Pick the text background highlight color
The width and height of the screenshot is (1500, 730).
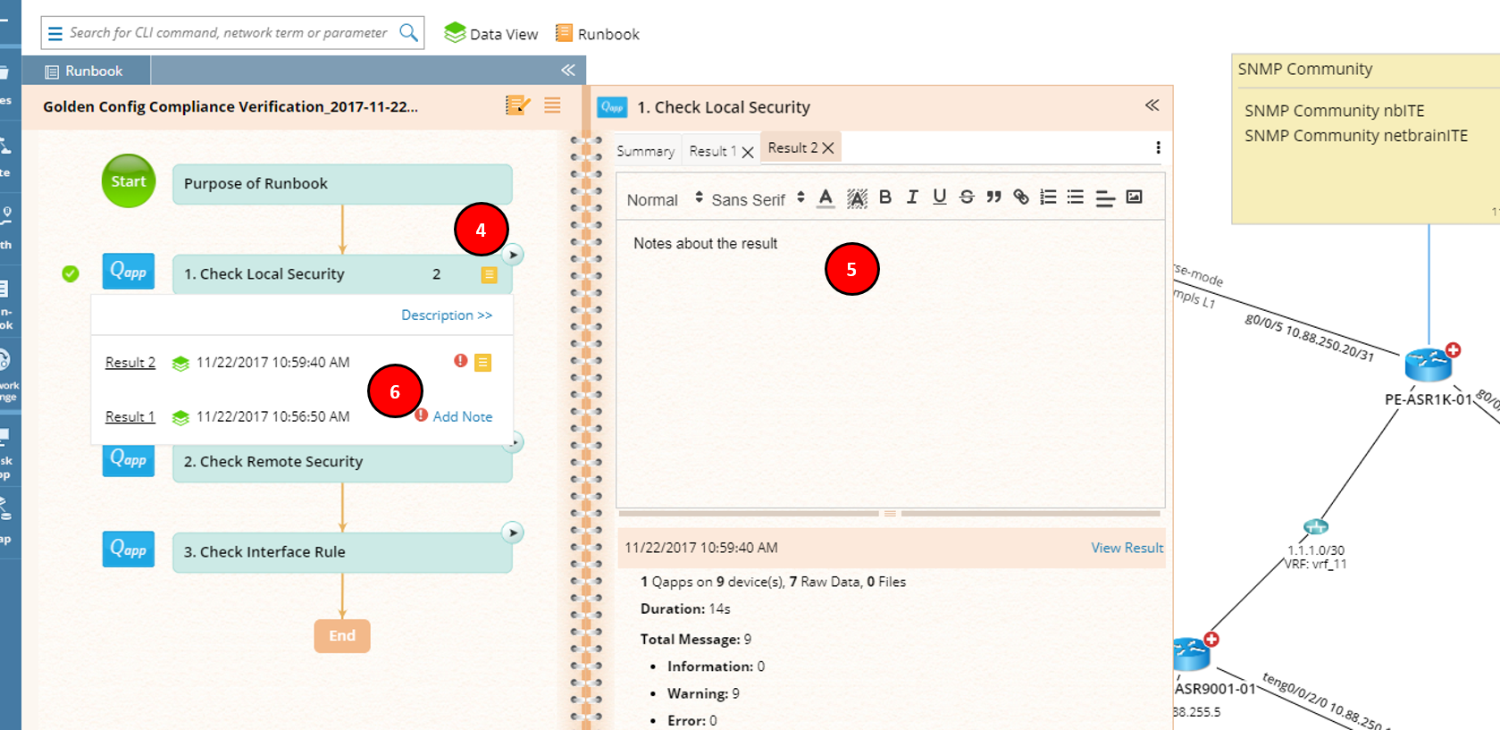click(857, 198)
